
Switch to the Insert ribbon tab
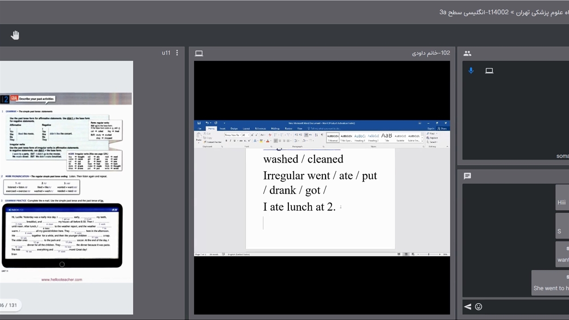click(x=222, y=129)
